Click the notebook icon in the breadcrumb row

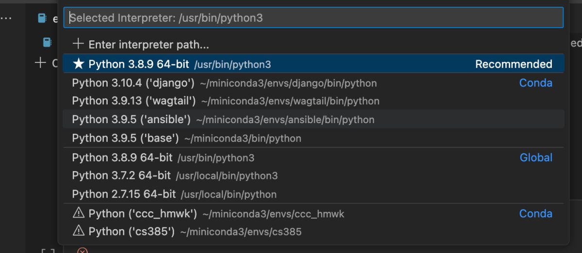click(x=47, y=43)
